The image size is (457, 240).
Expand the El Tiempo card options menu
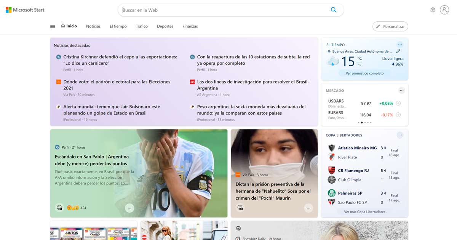(400, 45)
